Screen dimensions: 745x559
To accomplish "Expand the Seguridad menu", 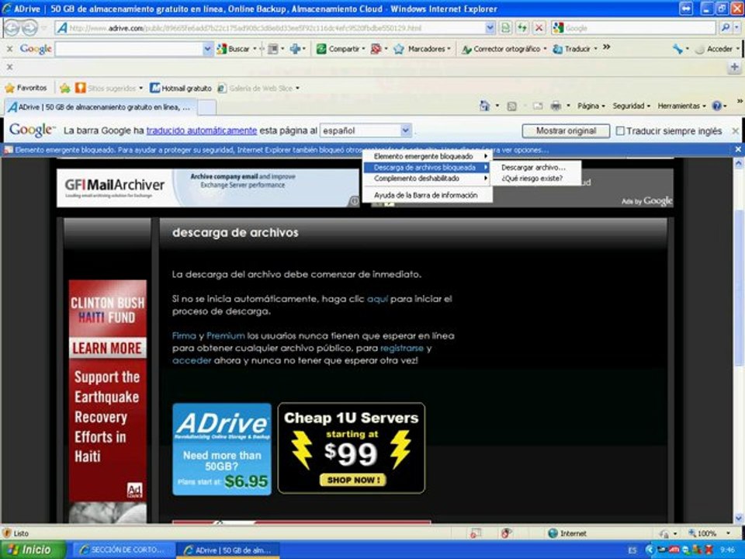I will tap(631, 106).
